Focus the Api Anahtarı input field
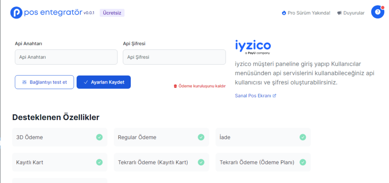389x183 pixels. pos(66,57)
